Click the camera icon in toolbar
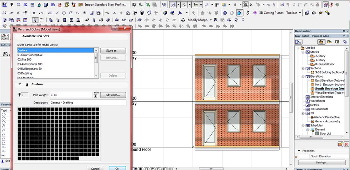 click(313, 13)
